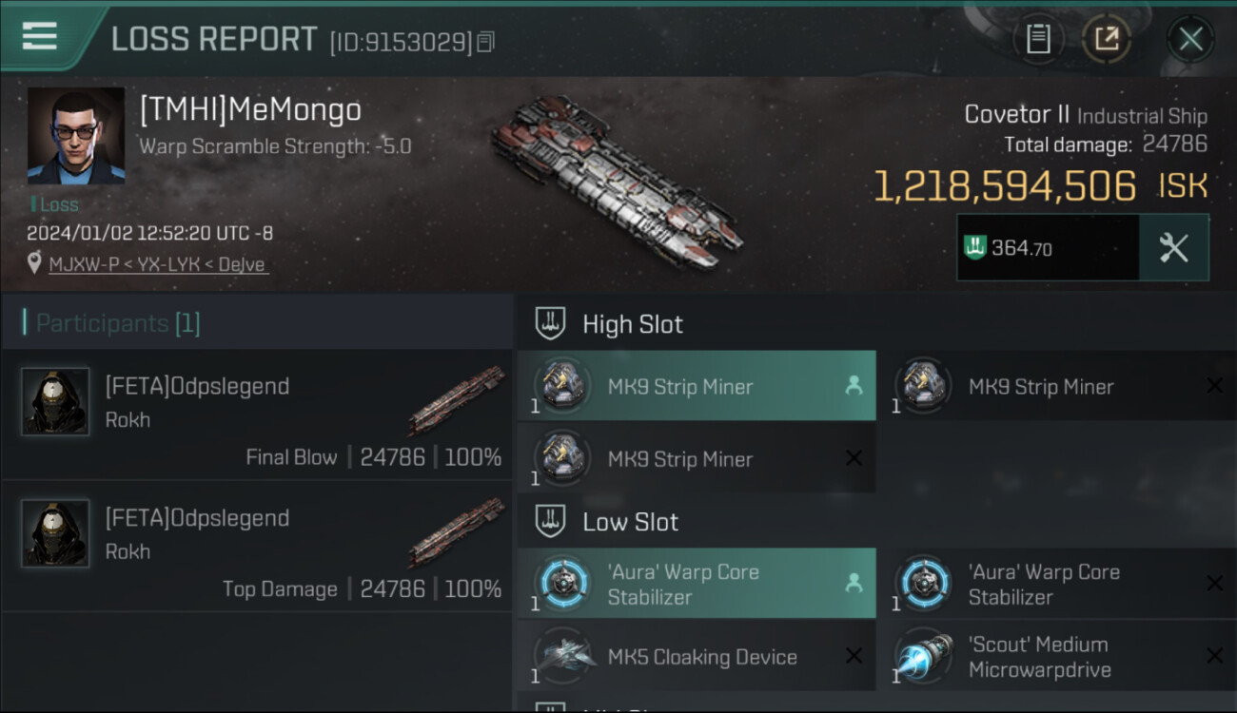Open the hamburger main menu

click(x=40, y=37)
